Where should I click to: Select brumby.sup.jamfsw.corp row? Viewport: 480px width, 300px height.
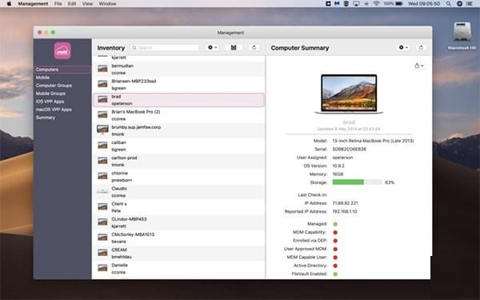tap(178, 130)
